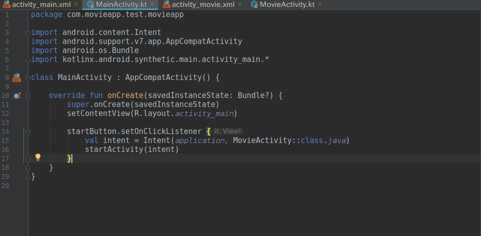Click the Kotlin file icon of MovieActivity.kt tab

coord(254,4)
